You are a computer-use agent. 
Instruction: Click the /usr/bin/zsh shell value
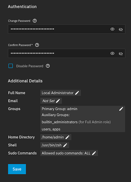point(51,145)
